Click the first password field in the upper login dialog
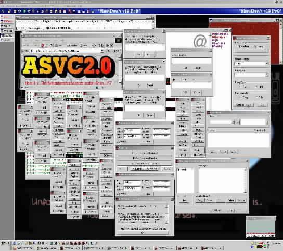The image size is (283, 251). click(162, 130)
